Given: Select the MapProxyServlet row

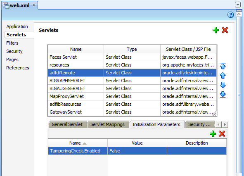Looking at the screenshot, I should tap(132, 96).
